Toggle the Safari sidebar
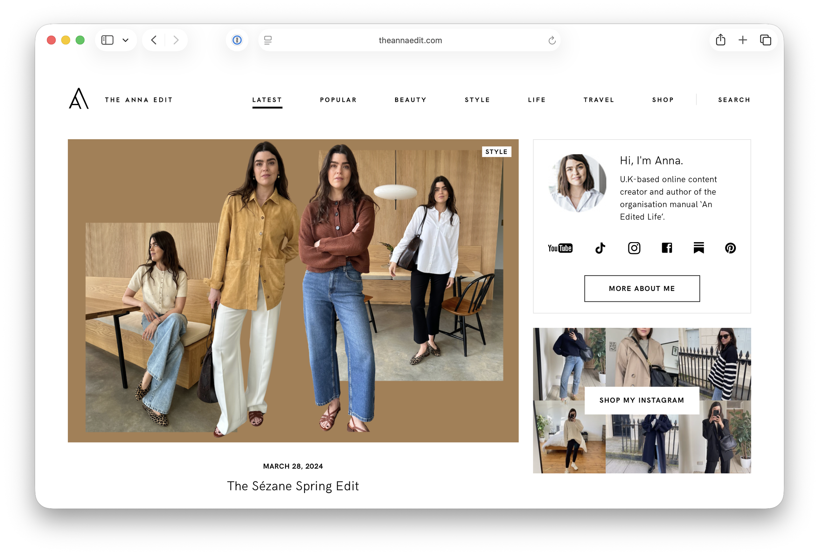The height and width of the screenshot is (555, 819). click(x=107, y=40)
